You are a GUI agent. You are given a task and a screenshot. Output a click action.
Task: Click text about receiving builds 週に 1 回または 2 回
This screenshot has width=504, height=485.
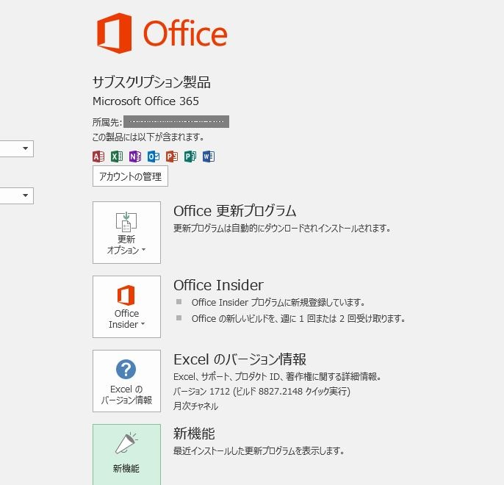click(298, 319)
